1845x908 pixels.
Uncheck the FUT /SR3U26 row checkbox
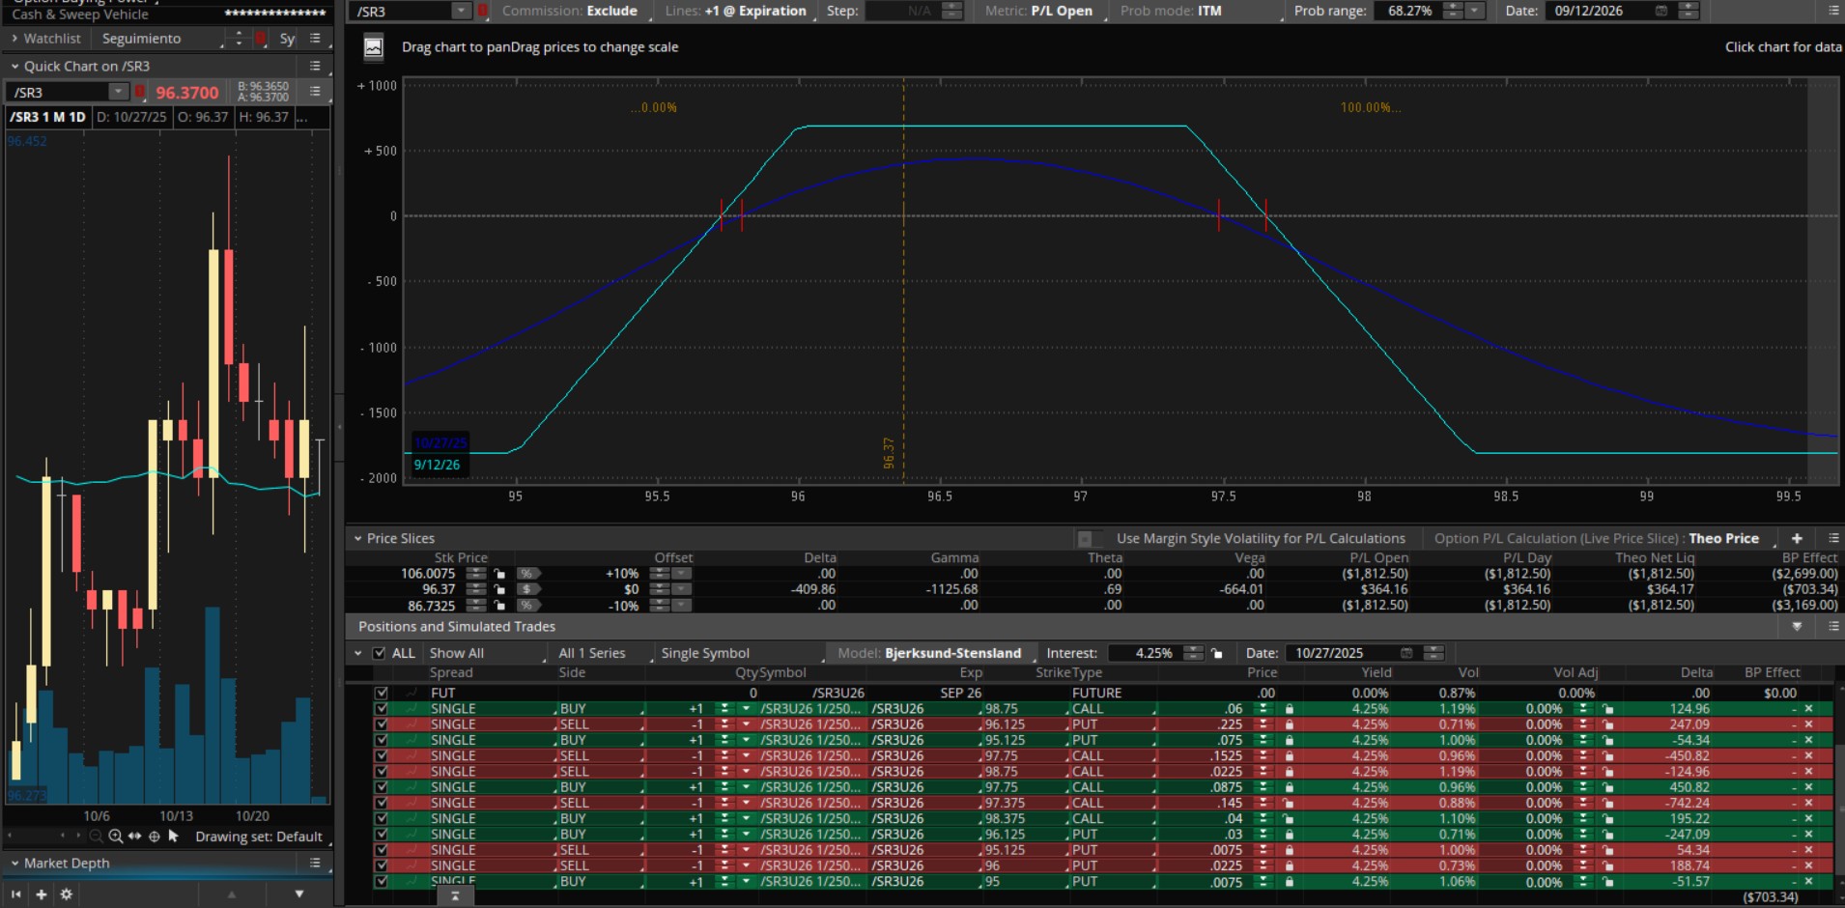[x=382, y=693]
